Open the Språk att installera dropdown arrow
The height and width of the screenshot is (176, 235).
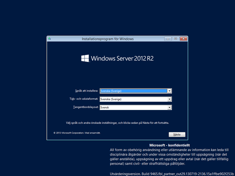169,91
